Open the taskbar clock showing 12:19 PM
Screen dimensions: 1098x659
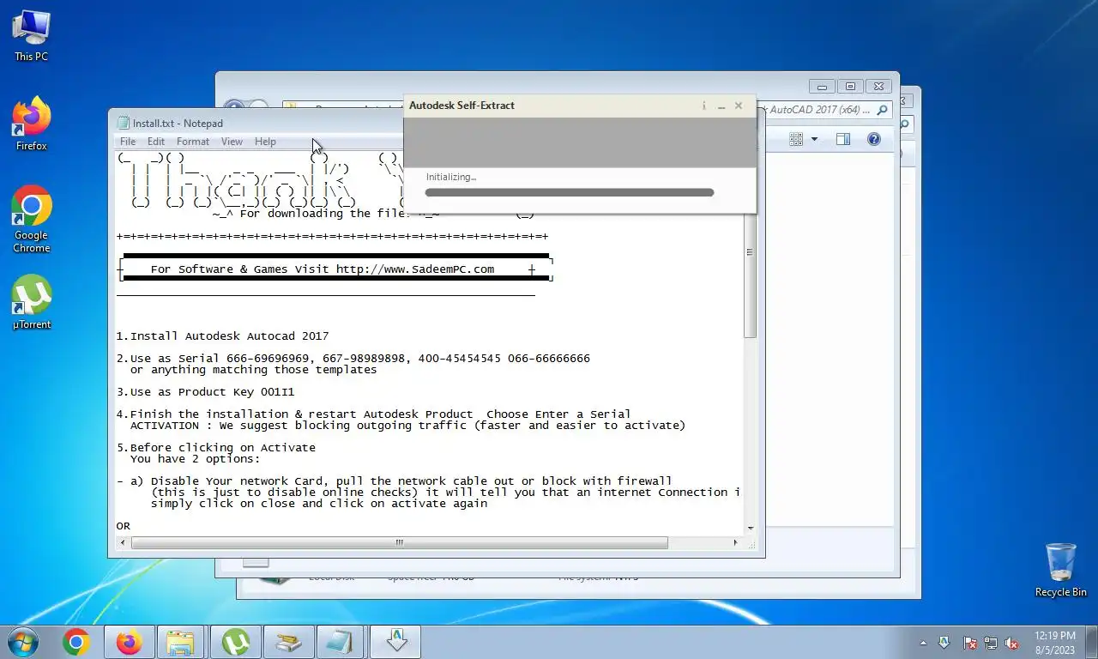pos(1055,642)
